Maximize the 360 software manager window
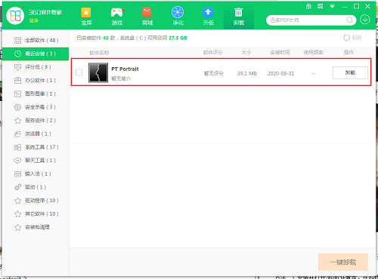 click(356, 6)
